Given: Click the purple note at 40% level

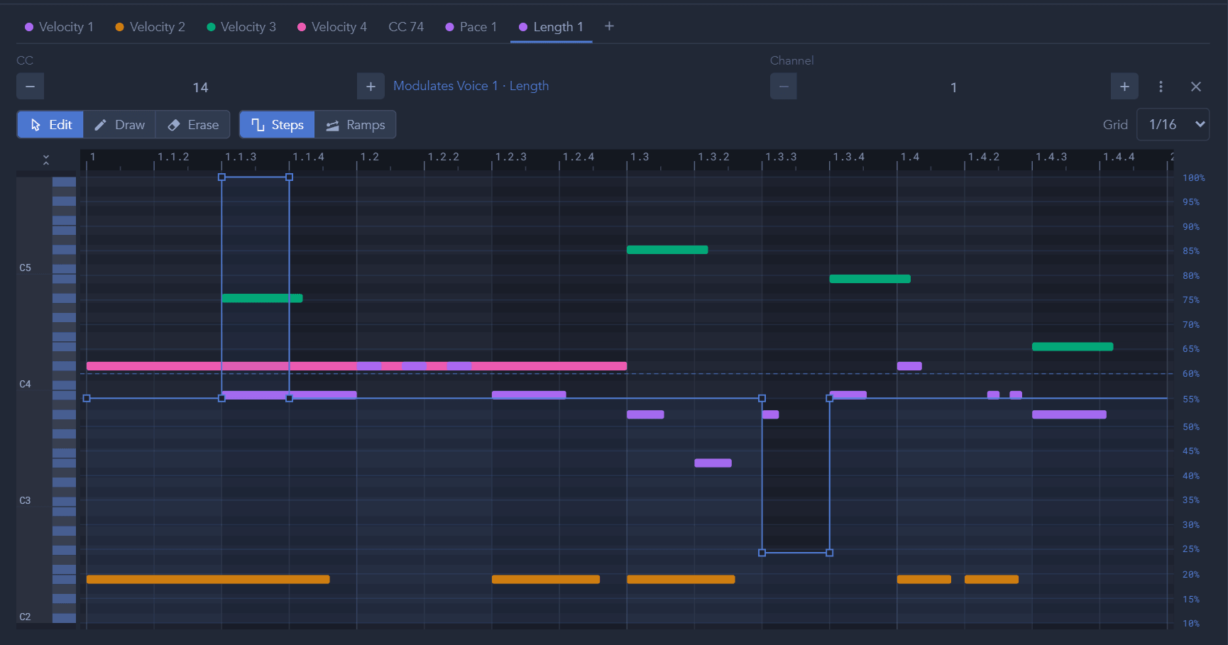Looking at the screenshot, I should tap(713, 463).
